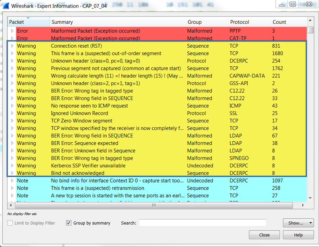Click the vertical scrollbar up arrow
The height and width of the screenshot is (247, 319).
310,20
